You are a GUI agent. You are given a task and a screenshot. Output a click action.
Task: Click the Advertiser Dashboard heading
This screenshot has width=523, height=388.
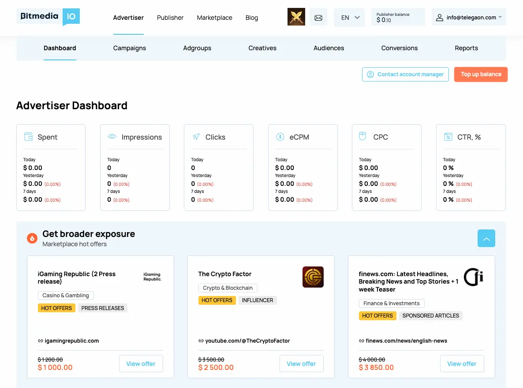(x=72, y=105)
